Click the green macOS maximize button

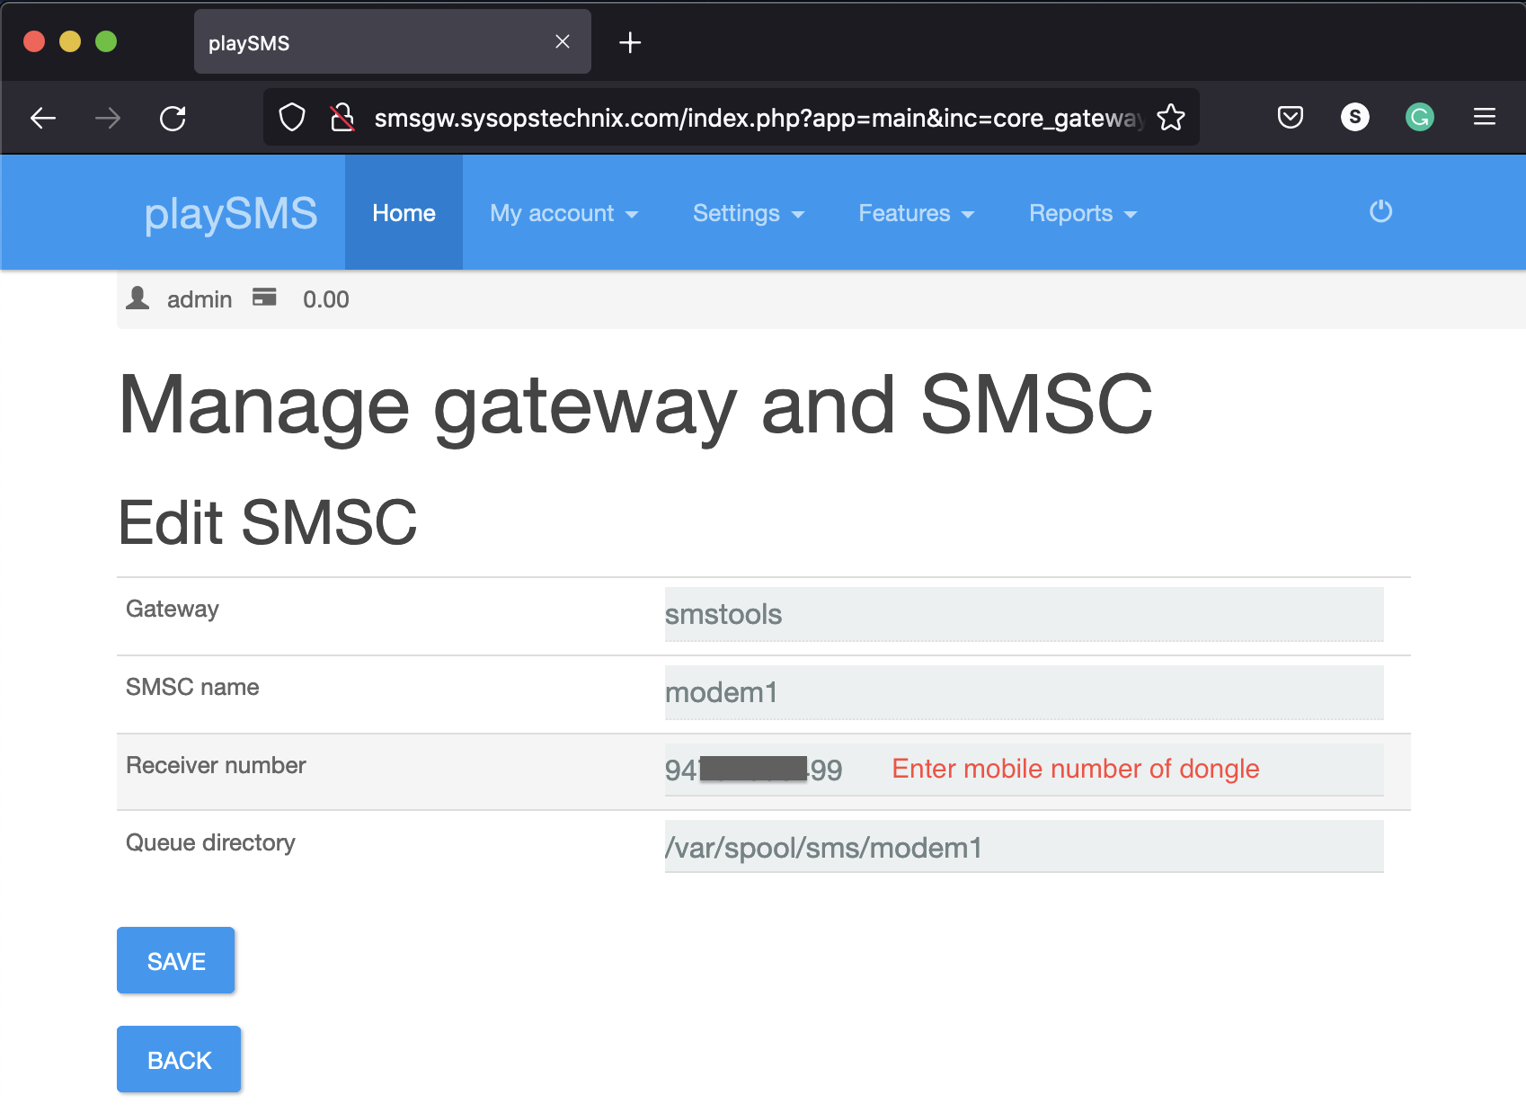pos(106,41)
